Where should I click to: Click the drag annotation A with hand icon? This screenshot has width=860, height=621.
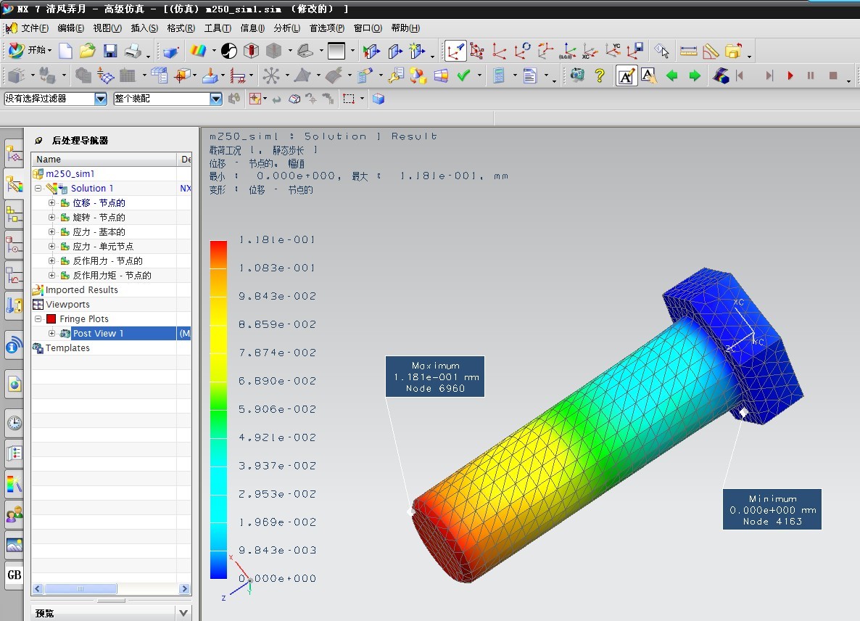(x=649, y=75)
